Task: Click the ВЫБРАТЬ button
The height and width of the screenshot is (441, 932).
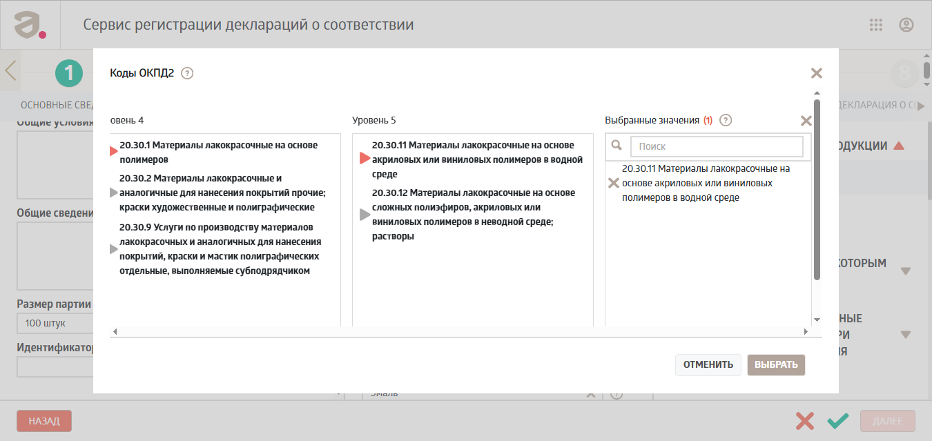Action: click(776, 365)
